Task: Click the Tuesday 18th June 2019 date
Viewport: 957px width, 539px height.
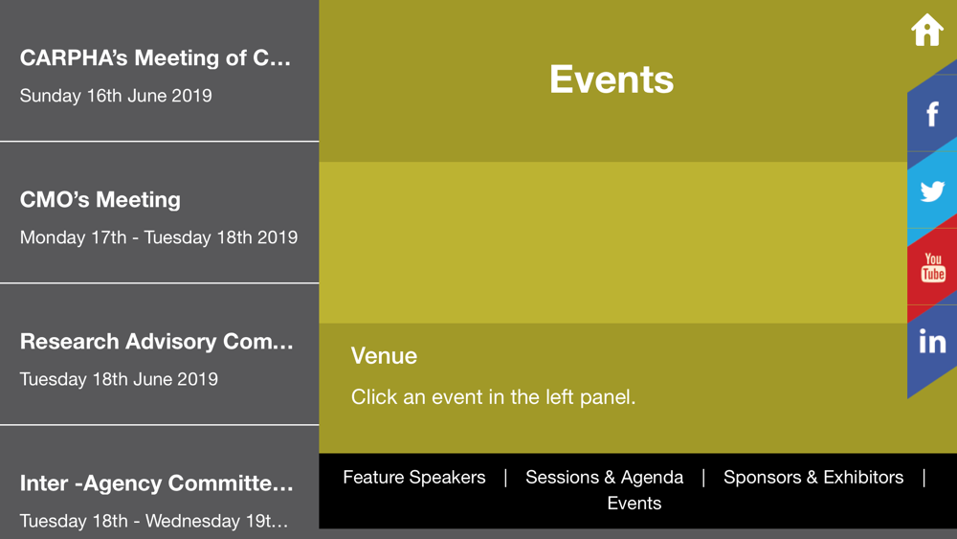Action: pos(119,379)
